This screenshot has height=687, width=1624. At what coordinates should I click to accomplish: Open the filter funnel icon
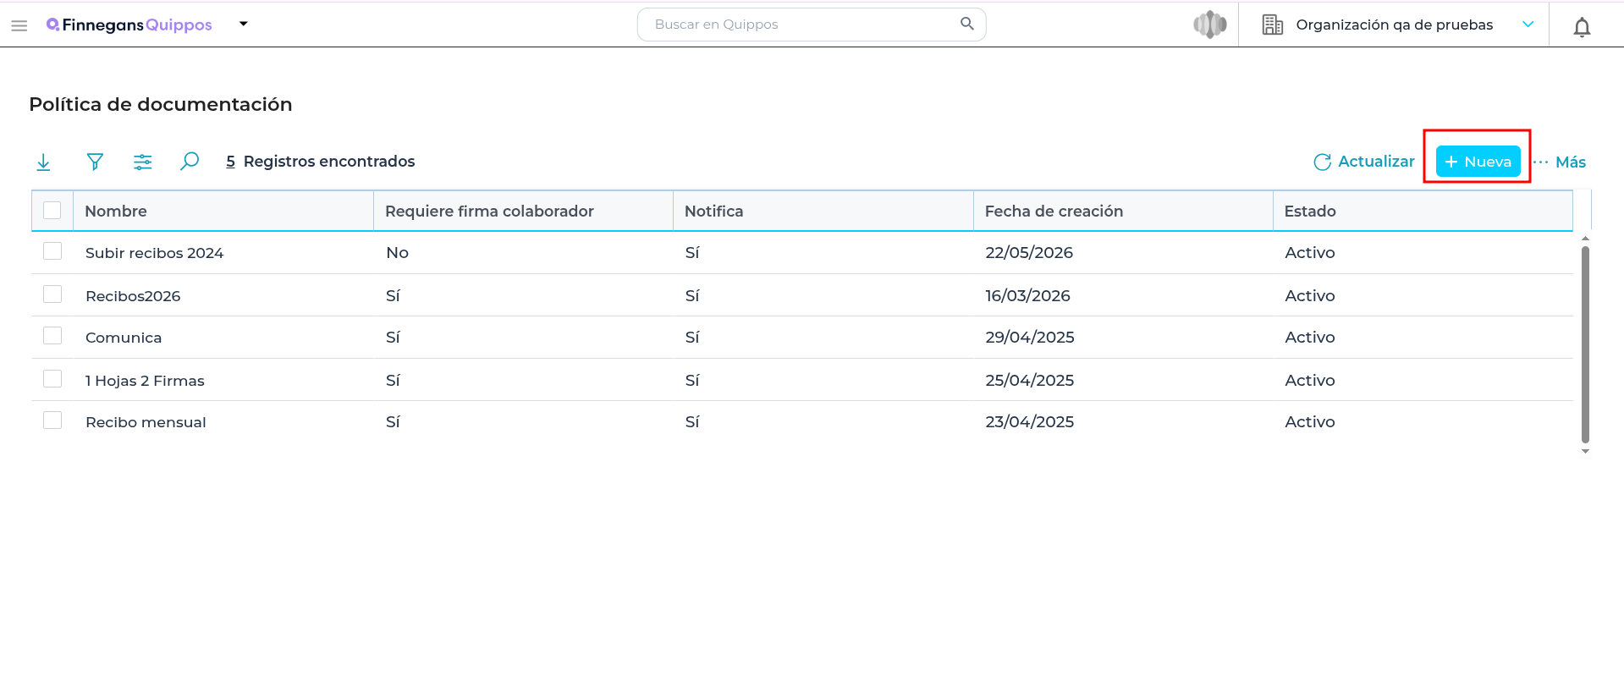pos(95,162)
